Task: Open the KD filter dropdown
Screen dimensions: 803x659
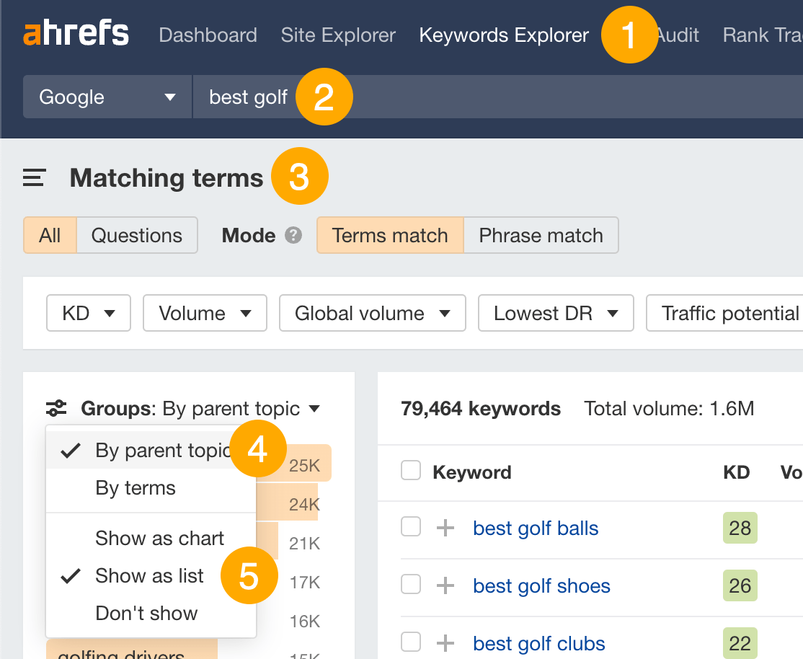Action: point(89,313)
